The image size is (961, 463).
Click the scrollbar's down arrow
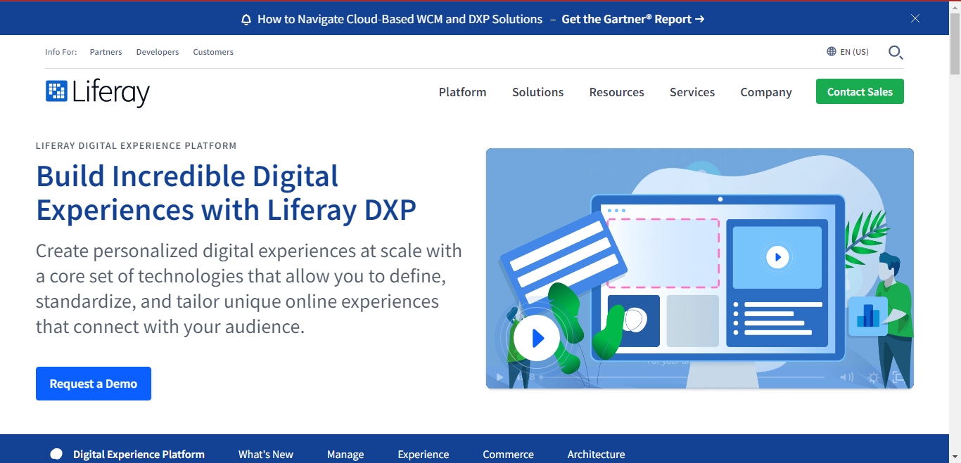click(955, 457)
